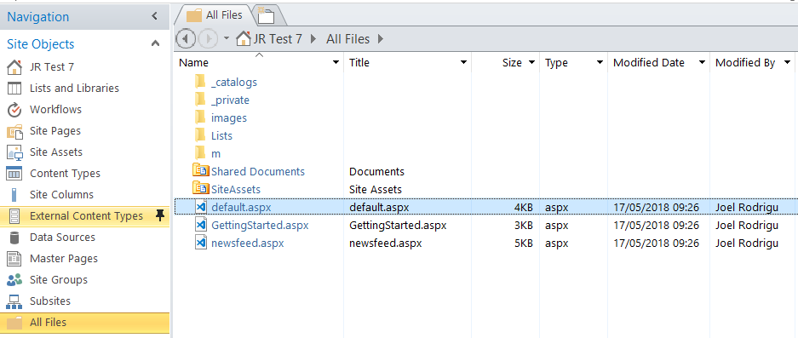
Task: Click the All Files folder icon in navigation
Action: 14,322
